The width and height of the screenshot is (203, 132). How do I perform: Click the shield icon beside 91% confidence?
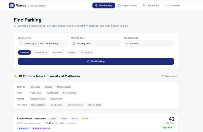57,123
